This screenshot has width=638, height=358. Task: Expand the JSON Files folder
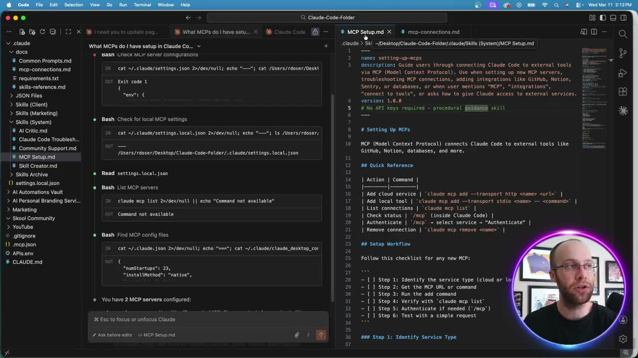tap(28, 95)
